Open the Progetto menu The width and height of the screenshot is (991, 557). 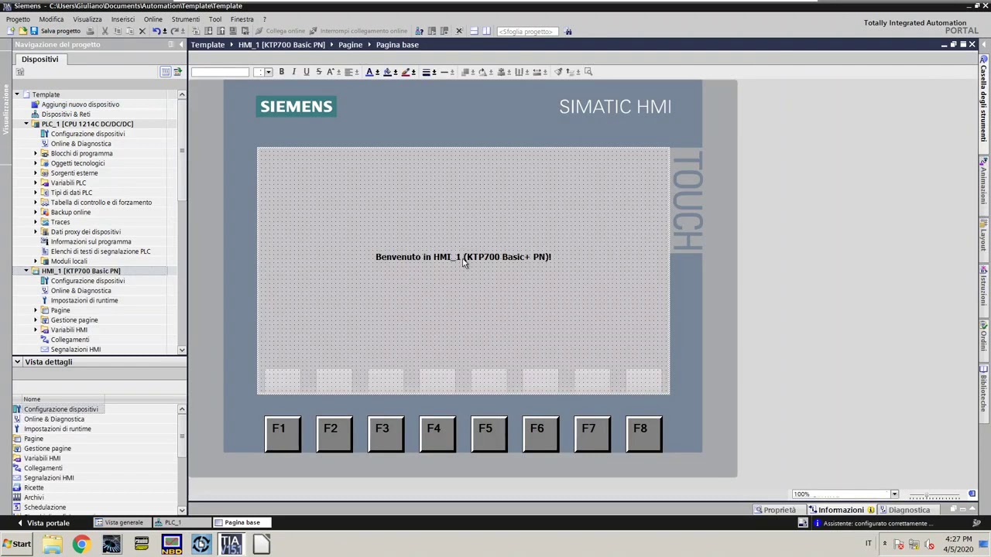[x=18, y=19]
